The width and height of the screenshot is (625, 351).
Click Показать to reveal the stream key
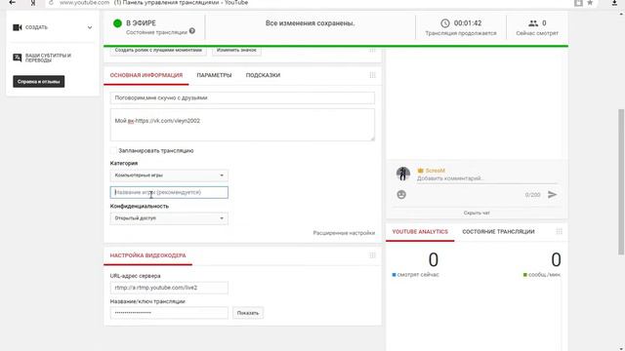[x=248, y=313]
